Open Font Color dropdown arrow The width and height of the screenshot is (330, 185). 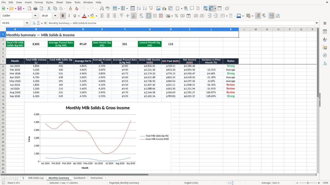[x=88, y=16]
